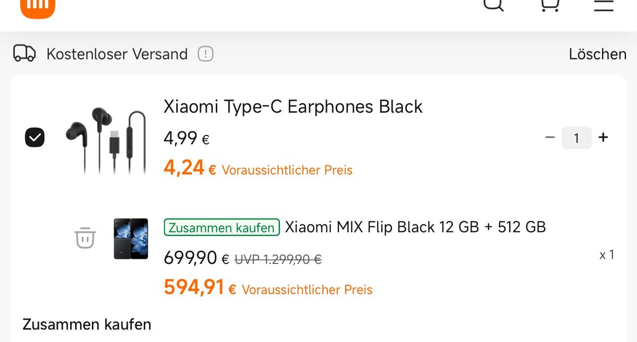Screen dimensions: 637x342
Task: Click the Zusammen kaufen section heading
Action: pos(87,325)
